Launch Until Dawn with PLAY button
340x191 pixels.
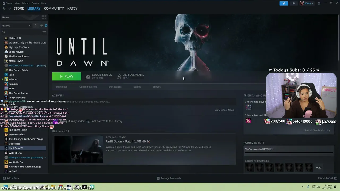67,76
